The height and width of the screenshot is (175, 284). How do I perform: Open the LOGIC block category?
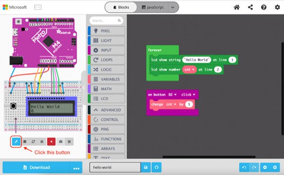coord(106,70)
